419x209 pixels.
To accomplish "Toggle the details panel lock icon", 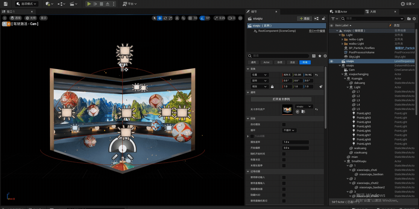I will coord(323,19).
